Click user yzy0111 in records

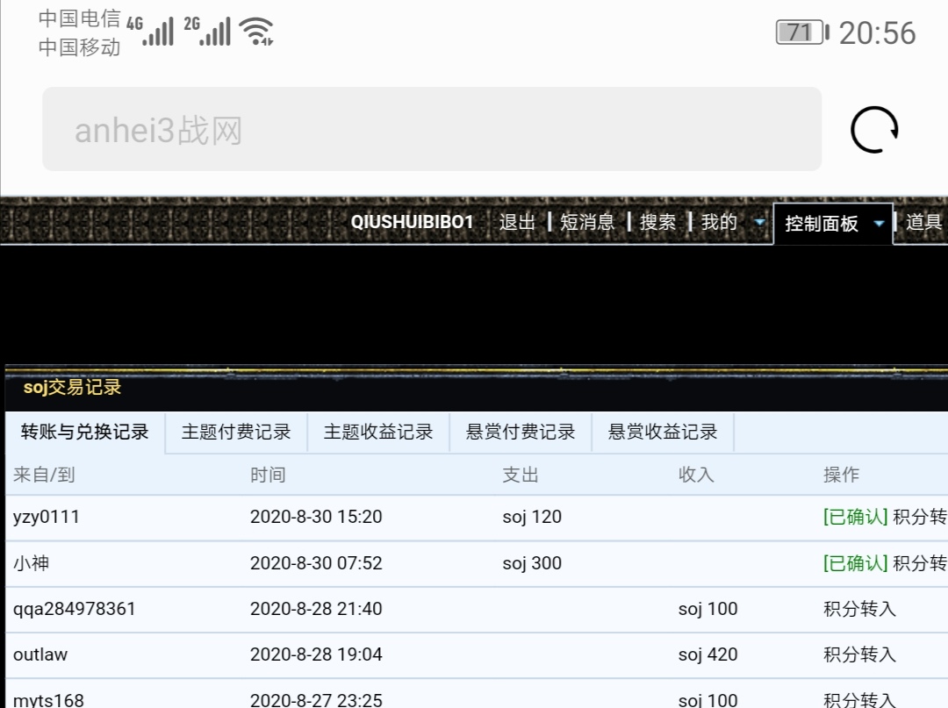pyautogui.click(x=46, y=518)
